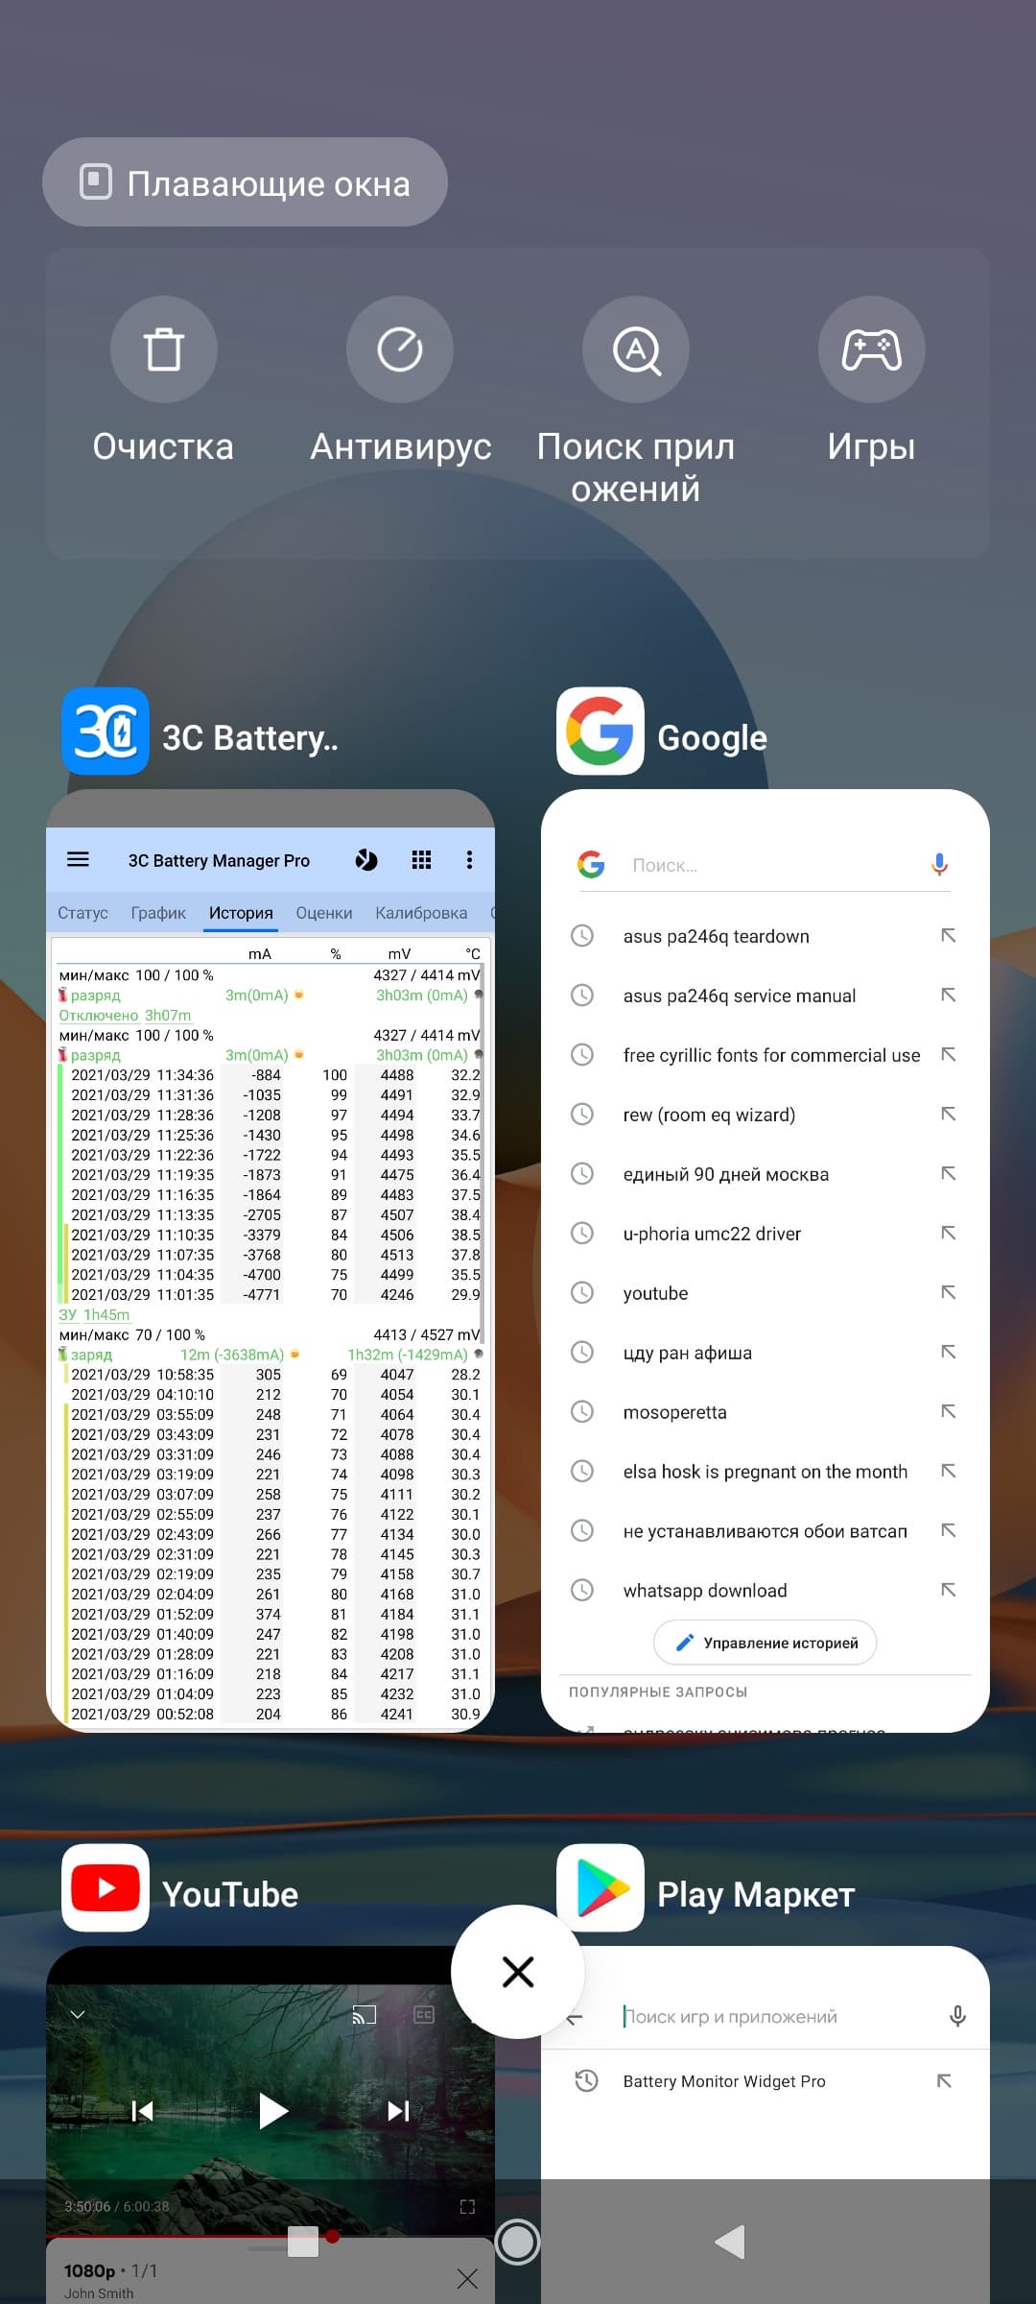This screenshot has height=2304, width=1036.
Task: Tap the Очистка trash icon
Action: [x=163, y=349]
